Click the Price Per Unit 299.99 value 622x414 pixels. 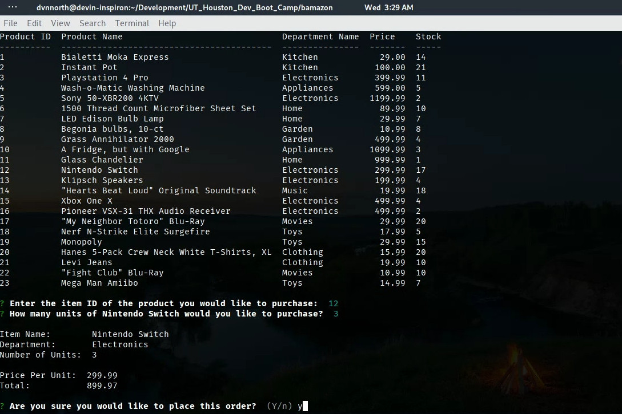pyautogui.click(x=102, y=375)
